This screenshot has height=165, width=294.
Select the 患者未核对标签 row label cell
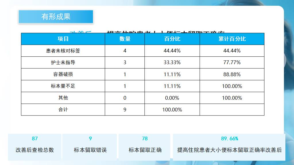point(63,51)
